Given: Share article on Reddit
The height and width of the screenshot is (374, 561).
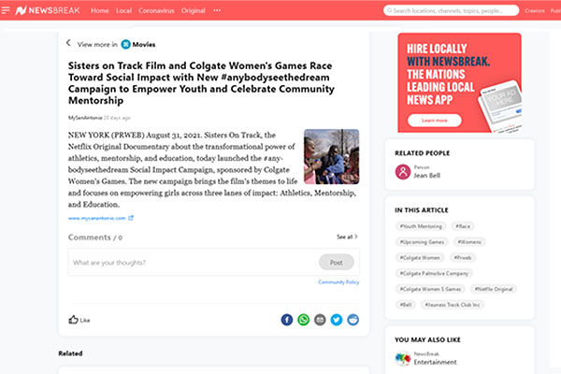Looking at the screenshot, I should [352, 320].
